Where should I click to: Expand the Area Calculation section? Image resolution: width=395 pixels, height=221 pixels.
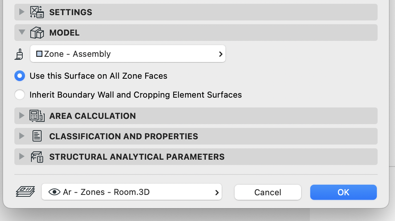point(22,116)
